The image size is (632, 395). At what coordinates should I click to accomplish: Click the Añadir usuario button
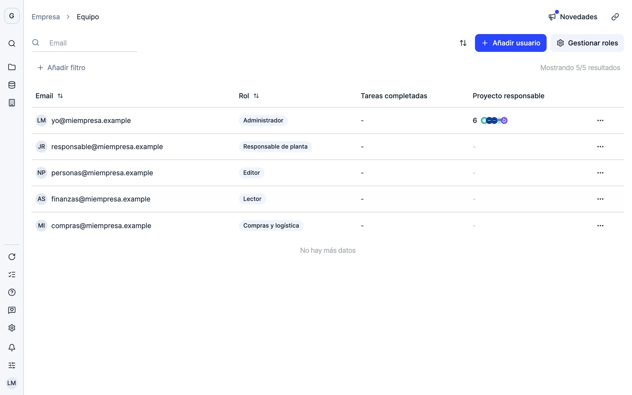[x=511, y=43]
